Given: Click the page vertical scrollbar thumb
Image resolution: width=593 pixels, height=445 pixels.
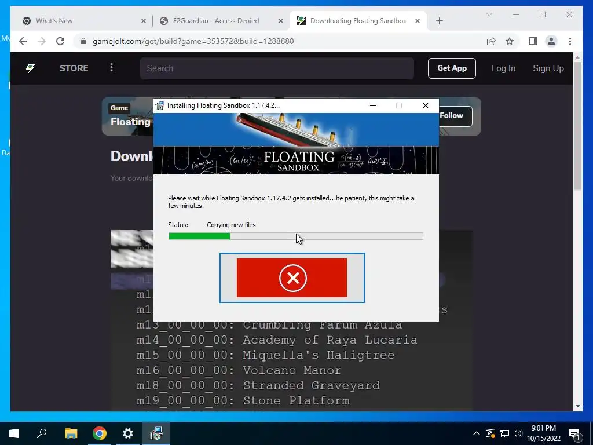Looking at the screenshot, I should 577,127.
